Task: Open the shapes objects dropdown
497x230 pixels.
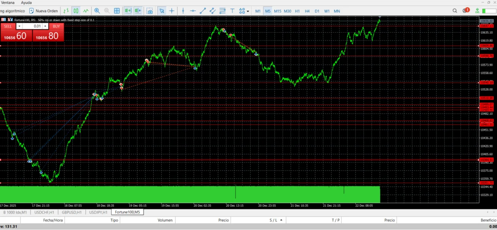Action: [x=244, y=11]
